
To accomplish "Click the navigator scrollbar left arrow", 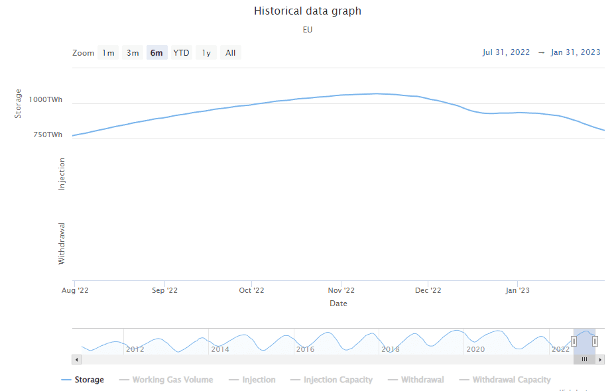I will click(x=77, y=359).
